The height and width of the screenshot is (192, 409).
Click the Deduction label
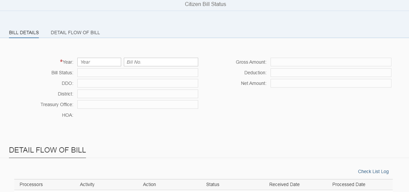click(x=255, y=73)
